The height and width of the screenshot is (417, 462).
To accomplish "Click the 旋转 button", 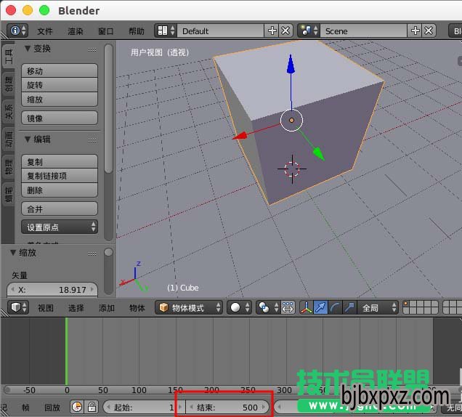I will tap(60, 85).
